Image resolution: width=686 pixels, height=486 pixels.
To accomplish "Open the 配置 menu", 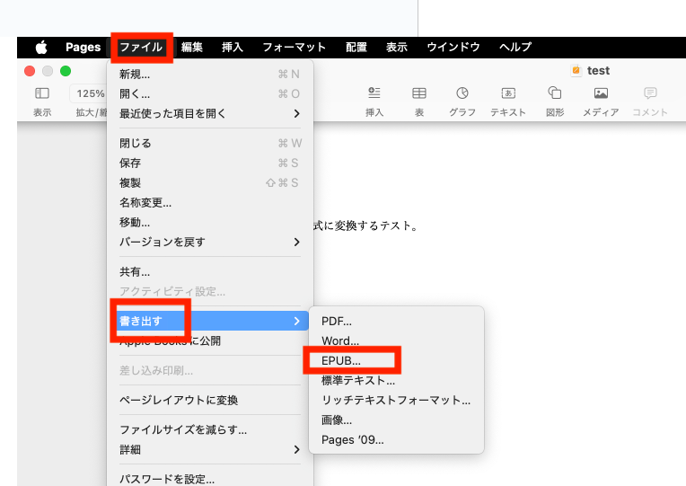I will point(356,47).
